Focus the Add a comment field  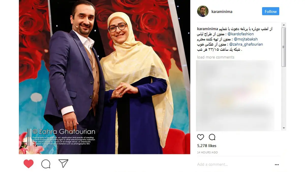[x=234, y=165]
